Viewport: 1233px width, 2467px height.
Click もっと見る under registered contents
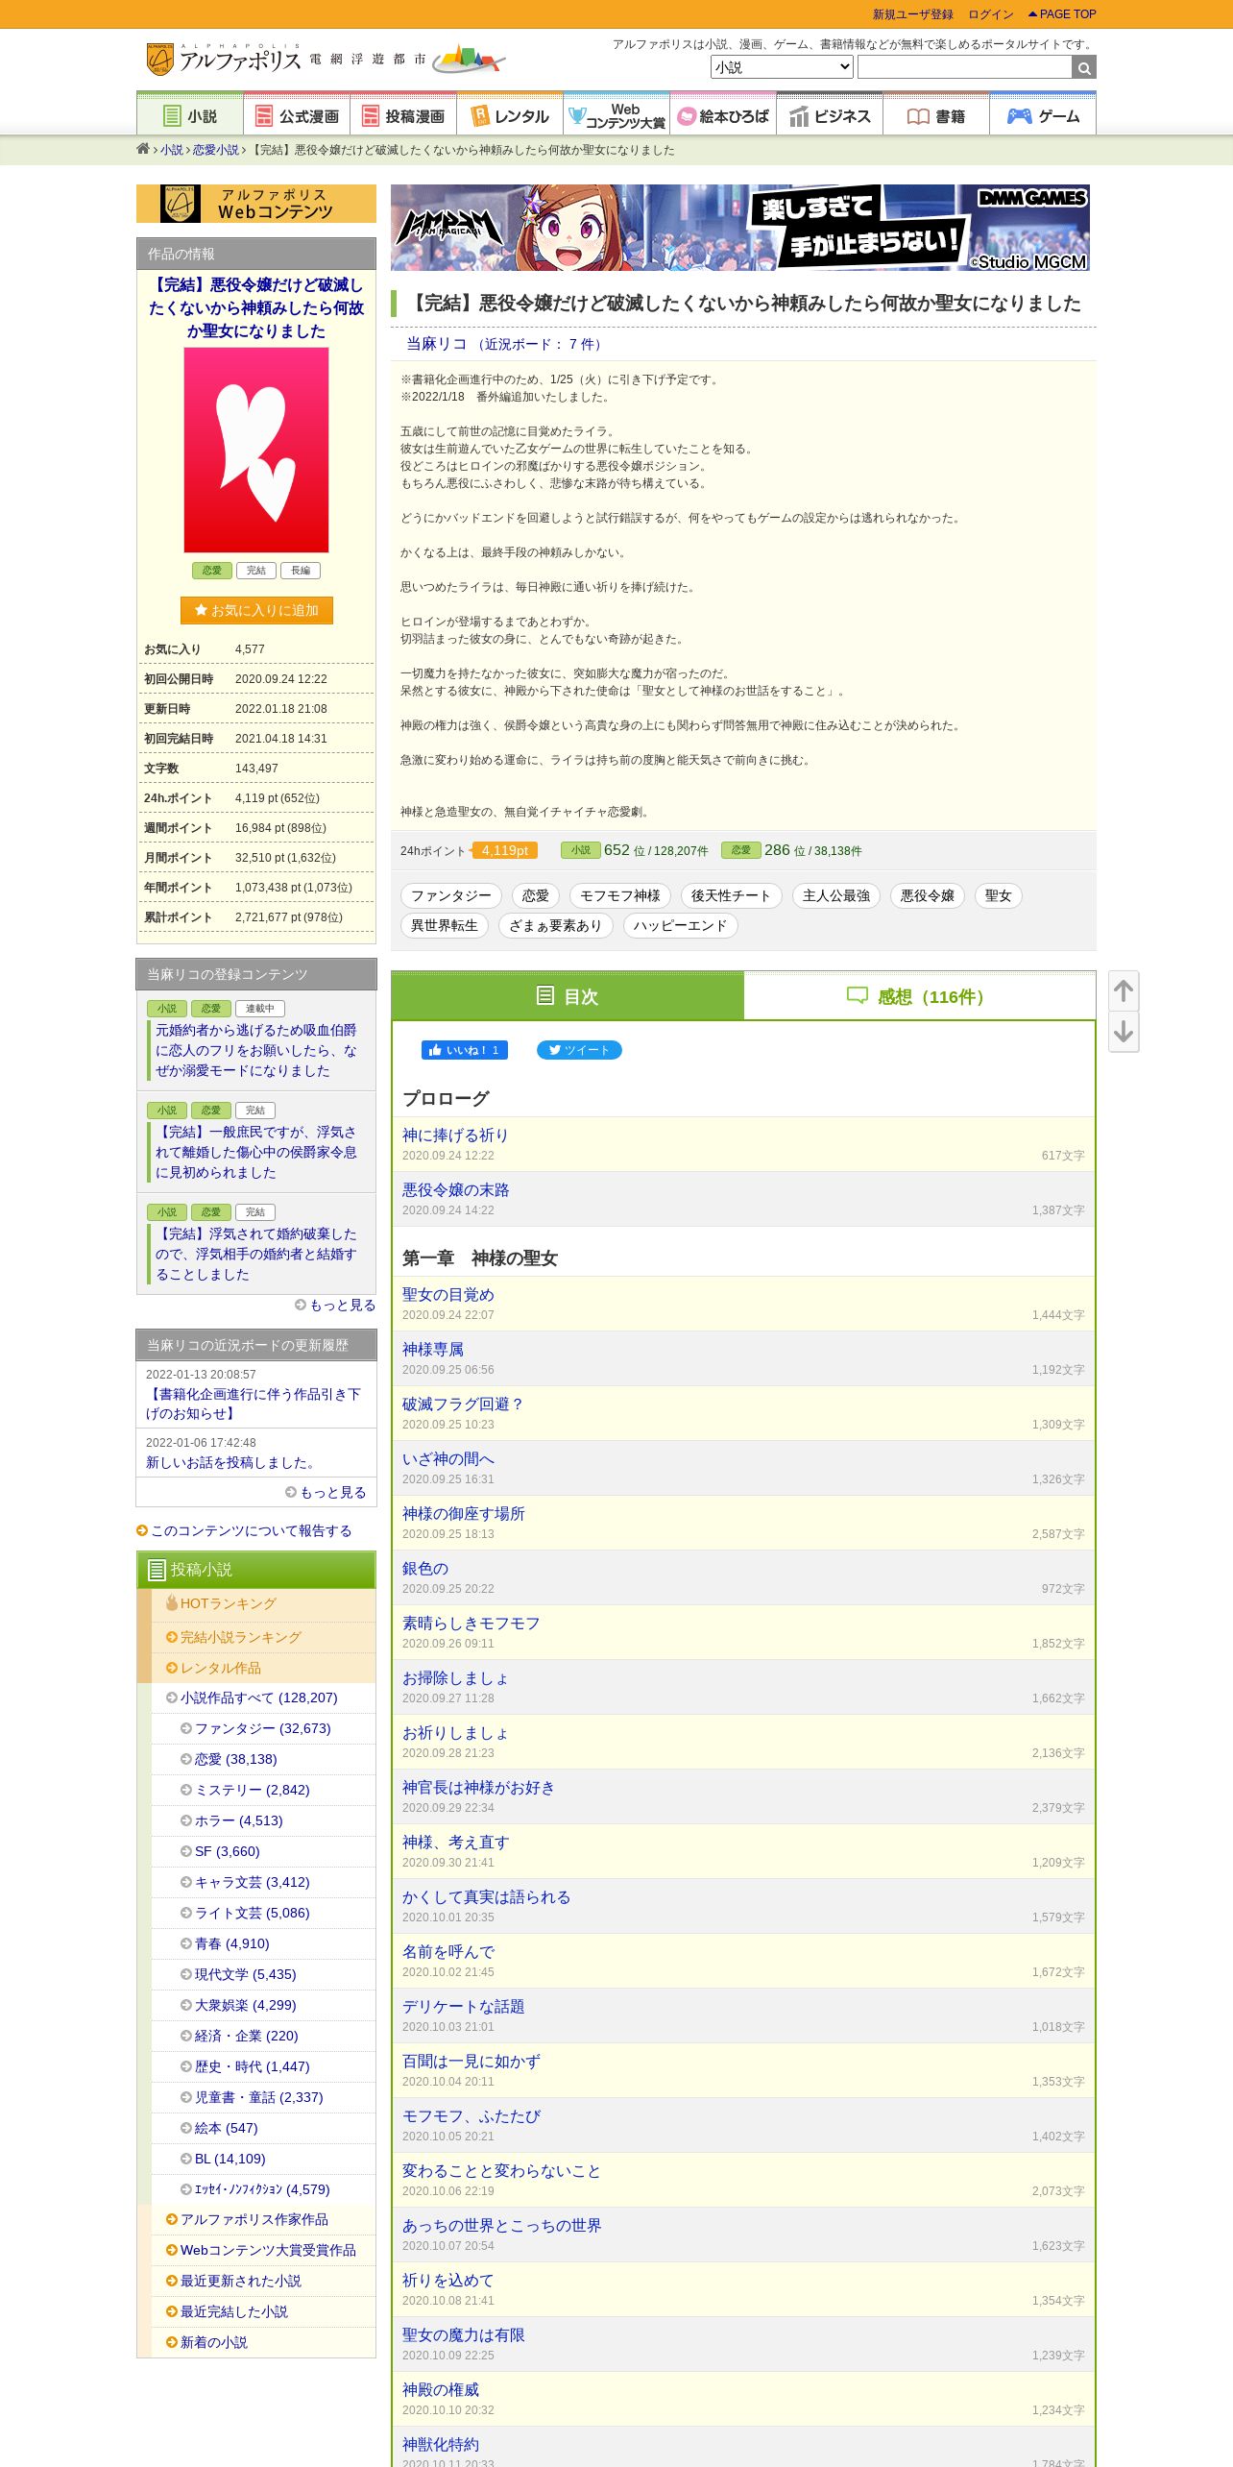pyautogui.click(x=335, y=1305)
